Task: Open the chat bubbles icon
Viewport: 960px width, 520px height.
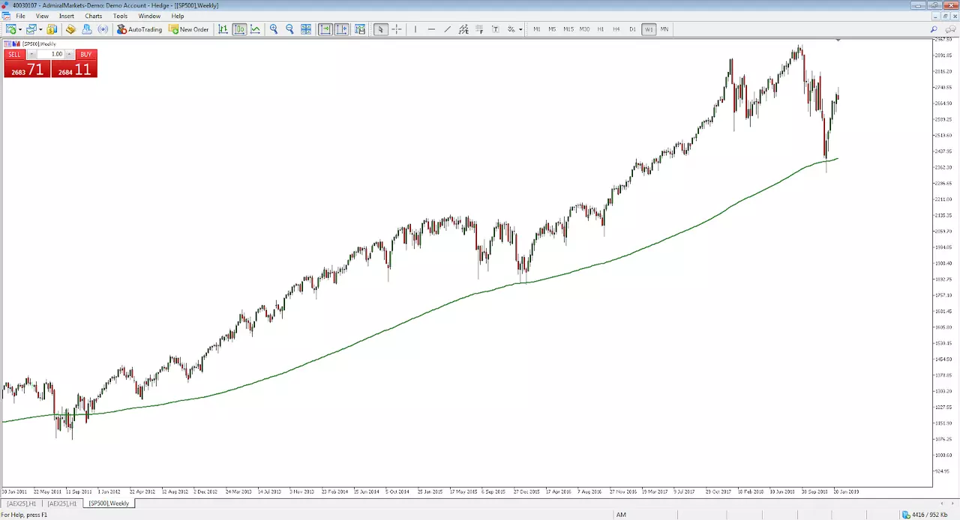Action: pos(950,29)
